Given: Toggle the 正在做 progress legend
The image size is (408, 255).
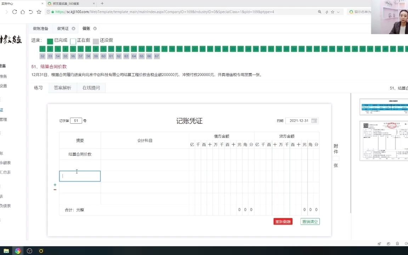Looking at the screenshot, I should [x=81, y=40].
